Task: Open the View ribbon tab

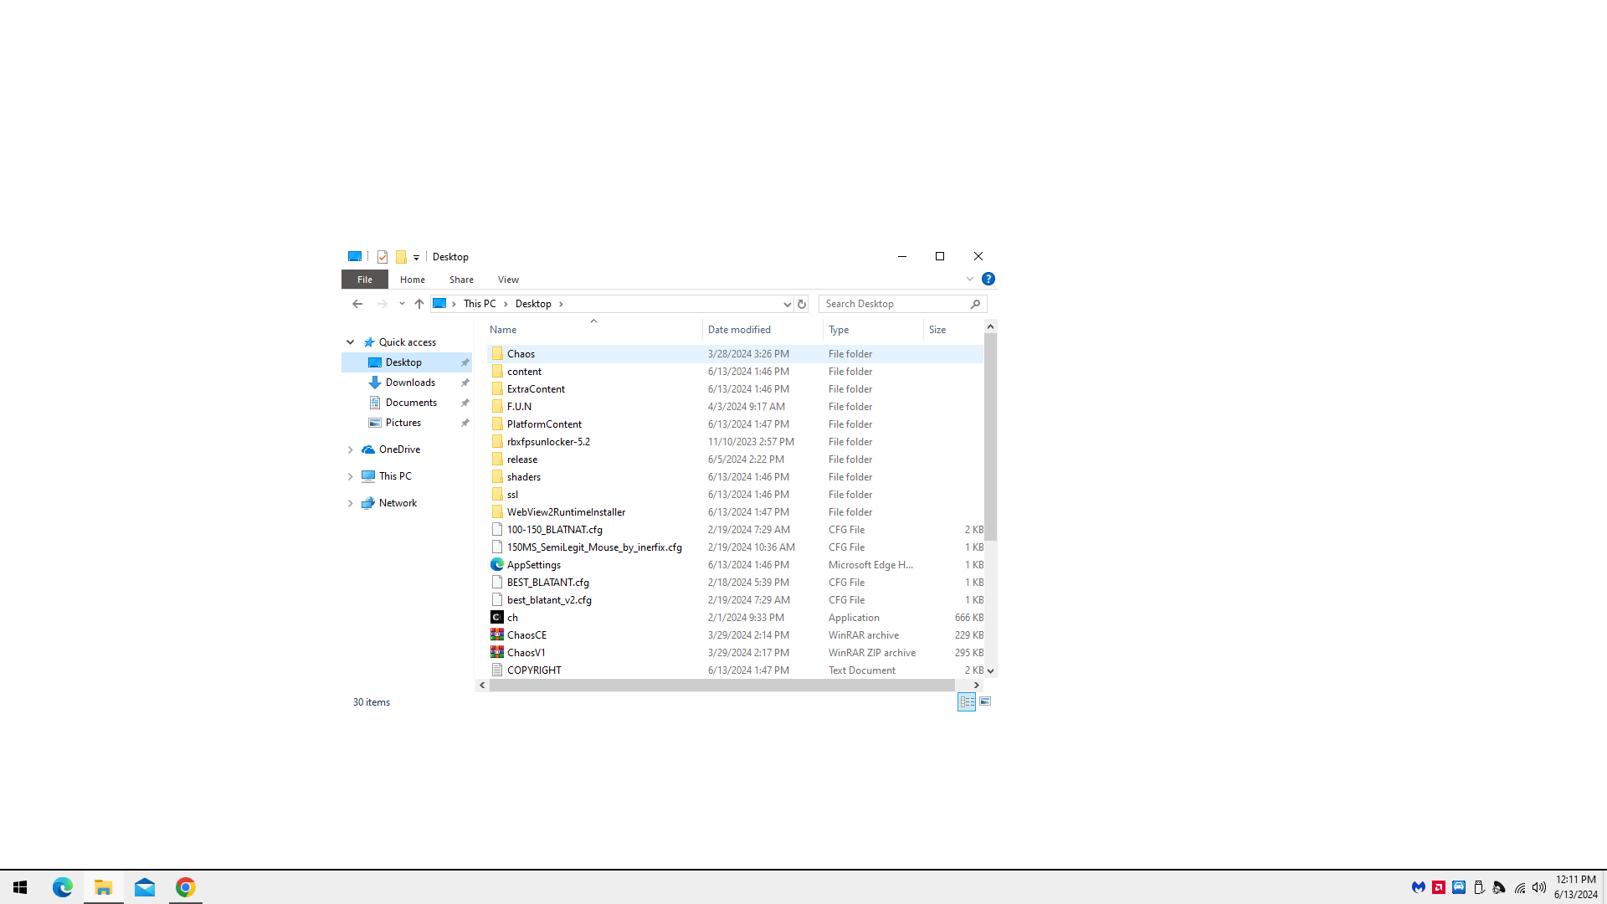Action: pyautogui.click(x=508, y=280)
